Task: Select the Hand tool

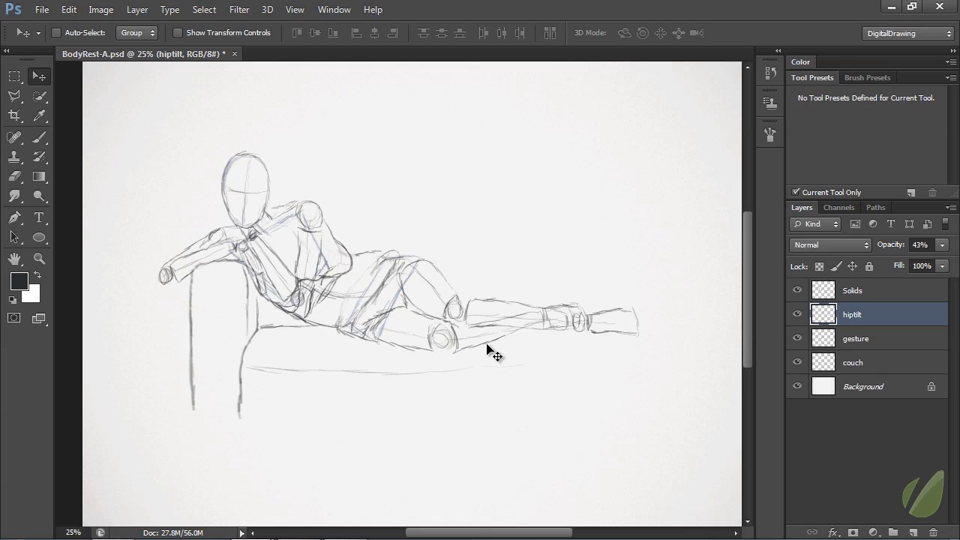Action: (14, 259)
